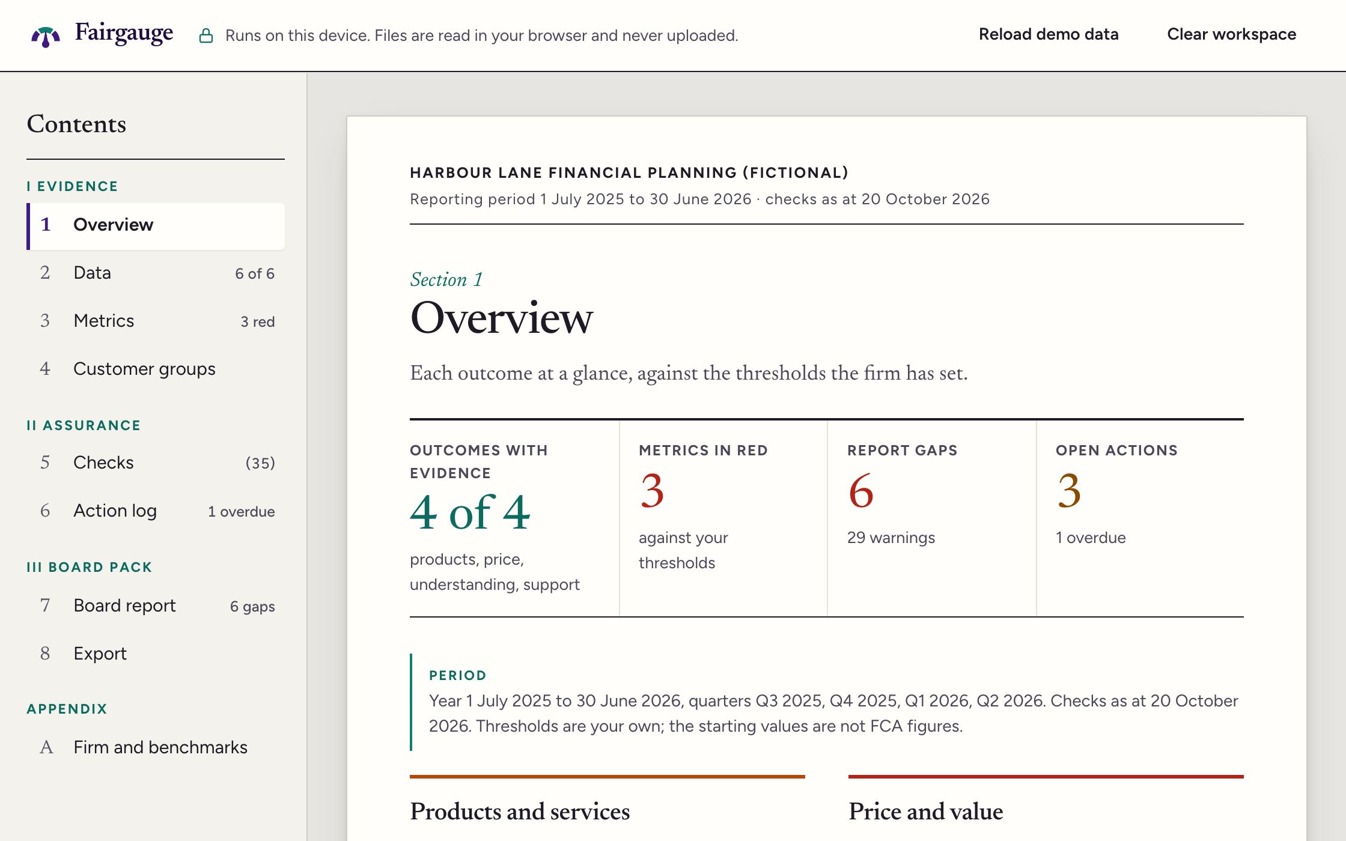Click the Reporting period date line

pos(699,199)
